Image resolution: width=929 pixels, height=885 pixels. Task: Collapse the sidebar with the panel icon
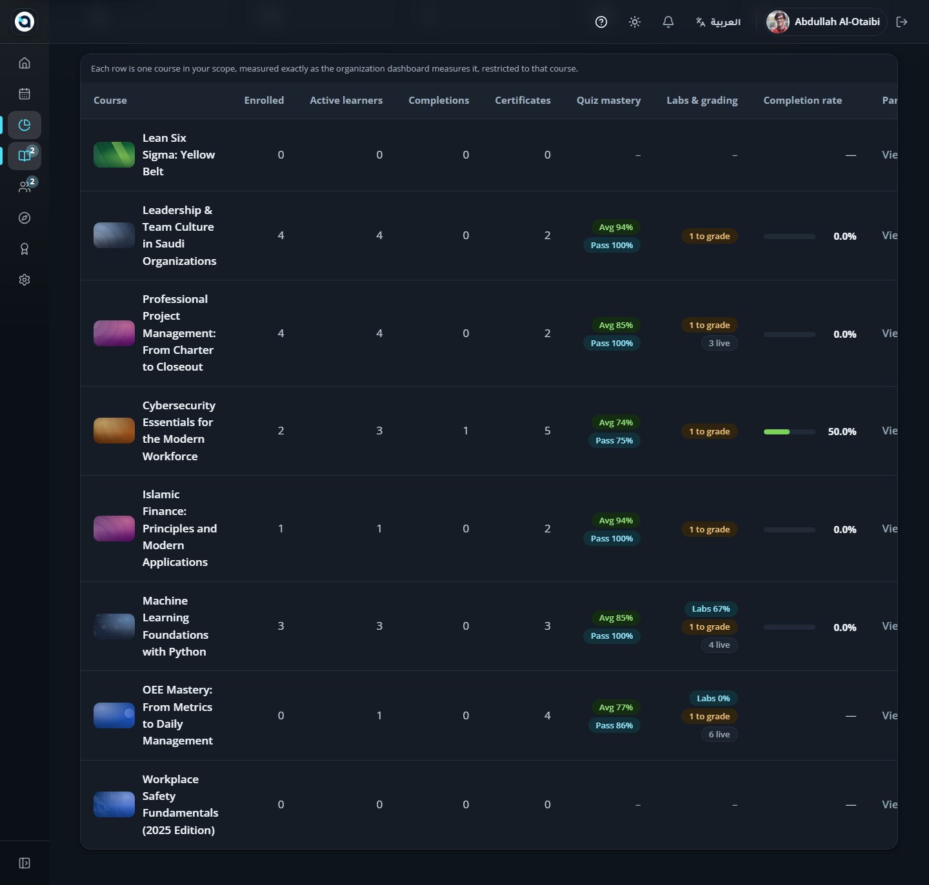(25, 863)
